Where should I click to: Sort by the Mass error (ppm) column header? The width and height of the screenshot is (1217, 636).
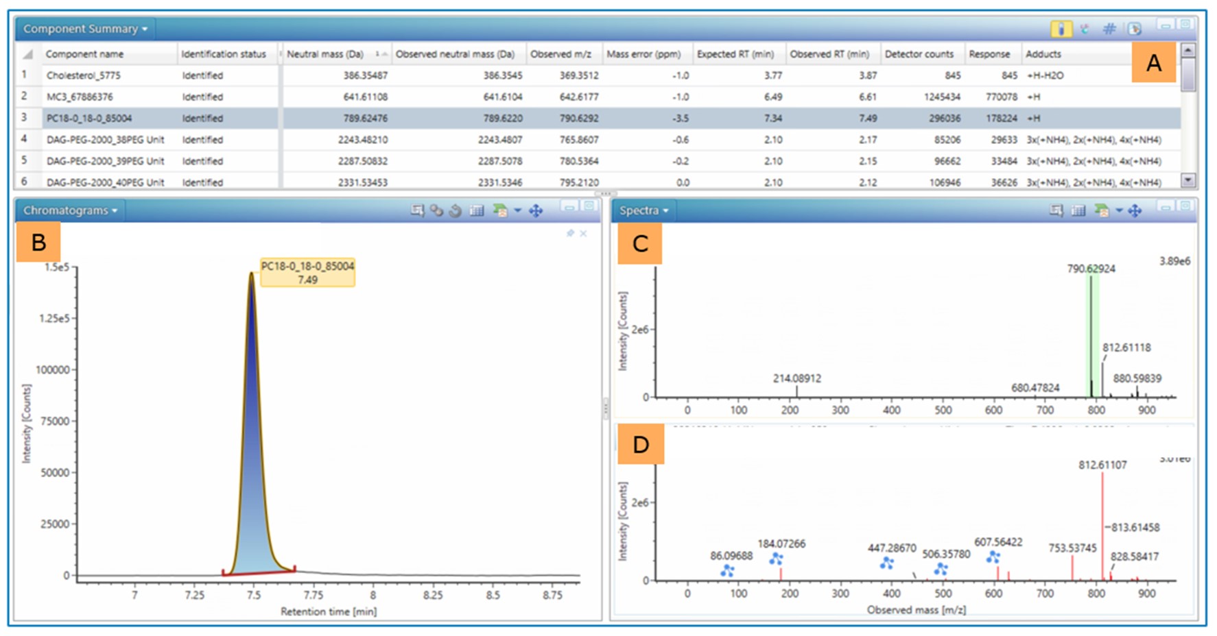(643, 53)
